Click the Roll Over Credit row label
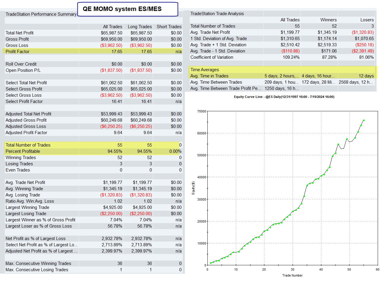Image resolution: width=386 pixels, height=281 pixels. coord(21,64)
